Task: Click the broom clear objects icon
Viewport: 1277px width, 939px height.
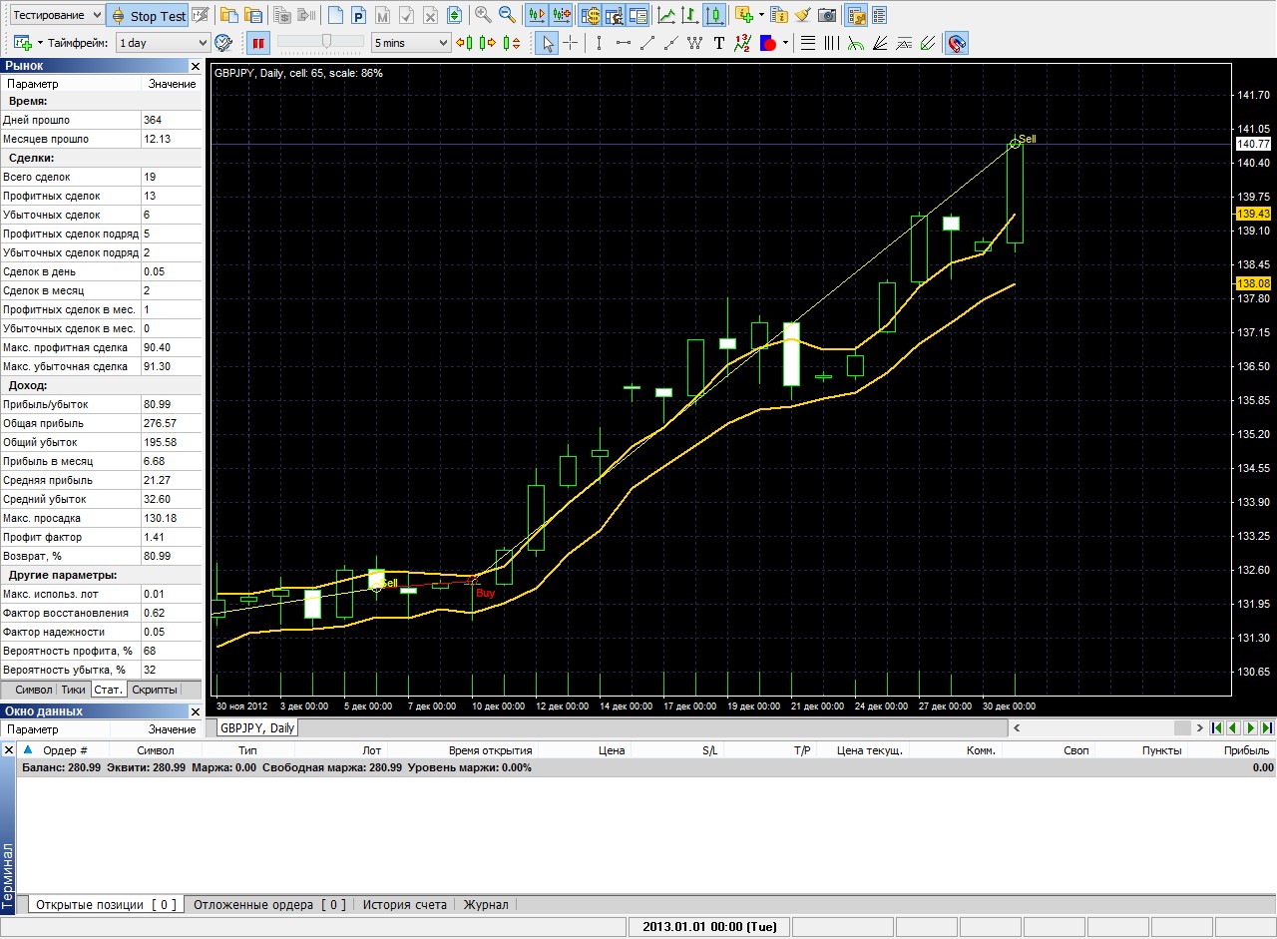Action: pyautogui.click(x=802, y=15)
